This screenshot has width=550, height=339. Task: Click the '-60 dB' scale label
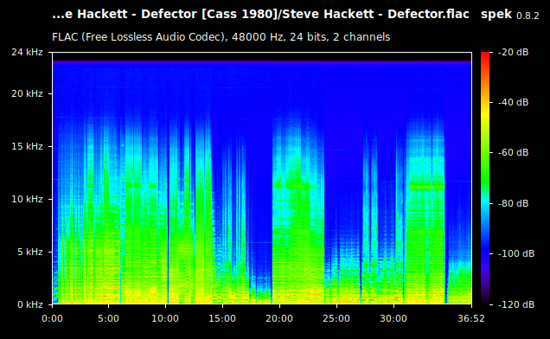click(513, 152)
